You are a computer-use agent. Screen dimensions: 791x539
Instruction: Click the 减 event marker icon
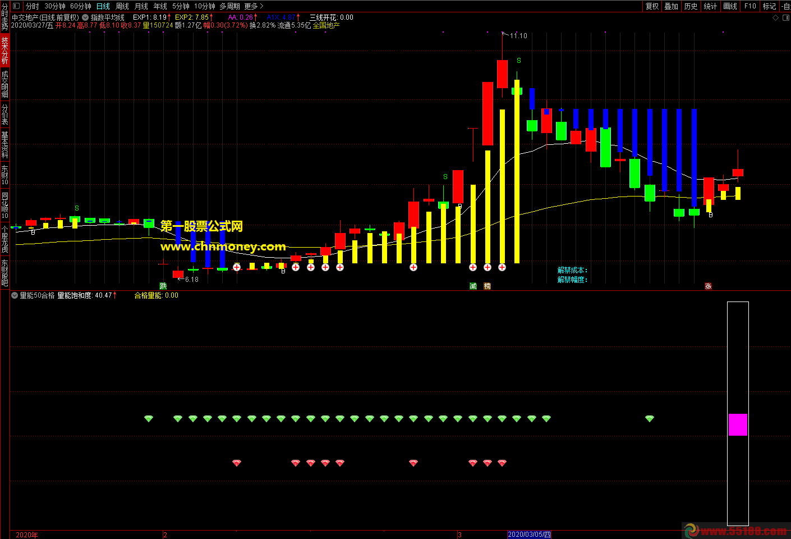coord(473,286)
